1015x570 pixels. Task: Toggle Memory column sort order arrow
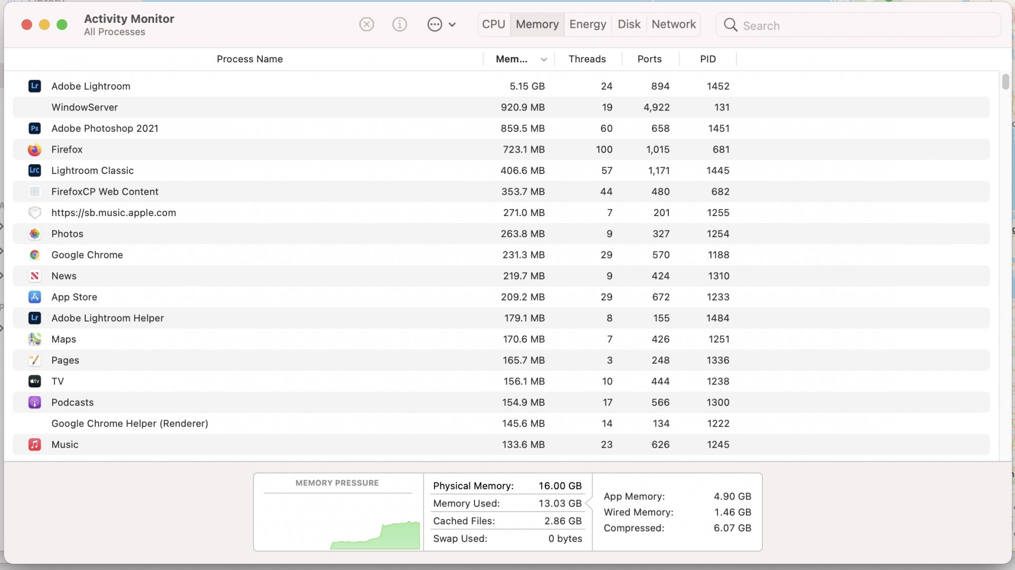point(544,59)
